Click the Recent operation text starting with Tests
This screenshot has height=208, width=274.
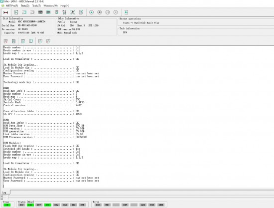pyautogui.click(x=141, y=23)
